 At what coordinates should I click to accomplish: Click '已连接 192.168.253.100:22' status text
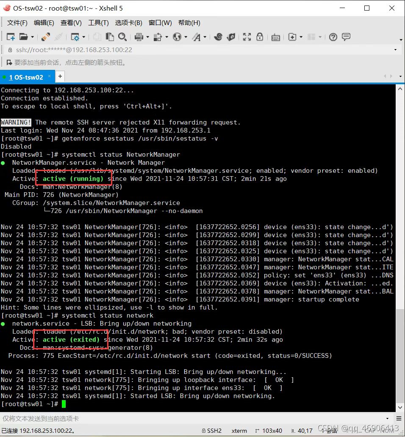38,431
